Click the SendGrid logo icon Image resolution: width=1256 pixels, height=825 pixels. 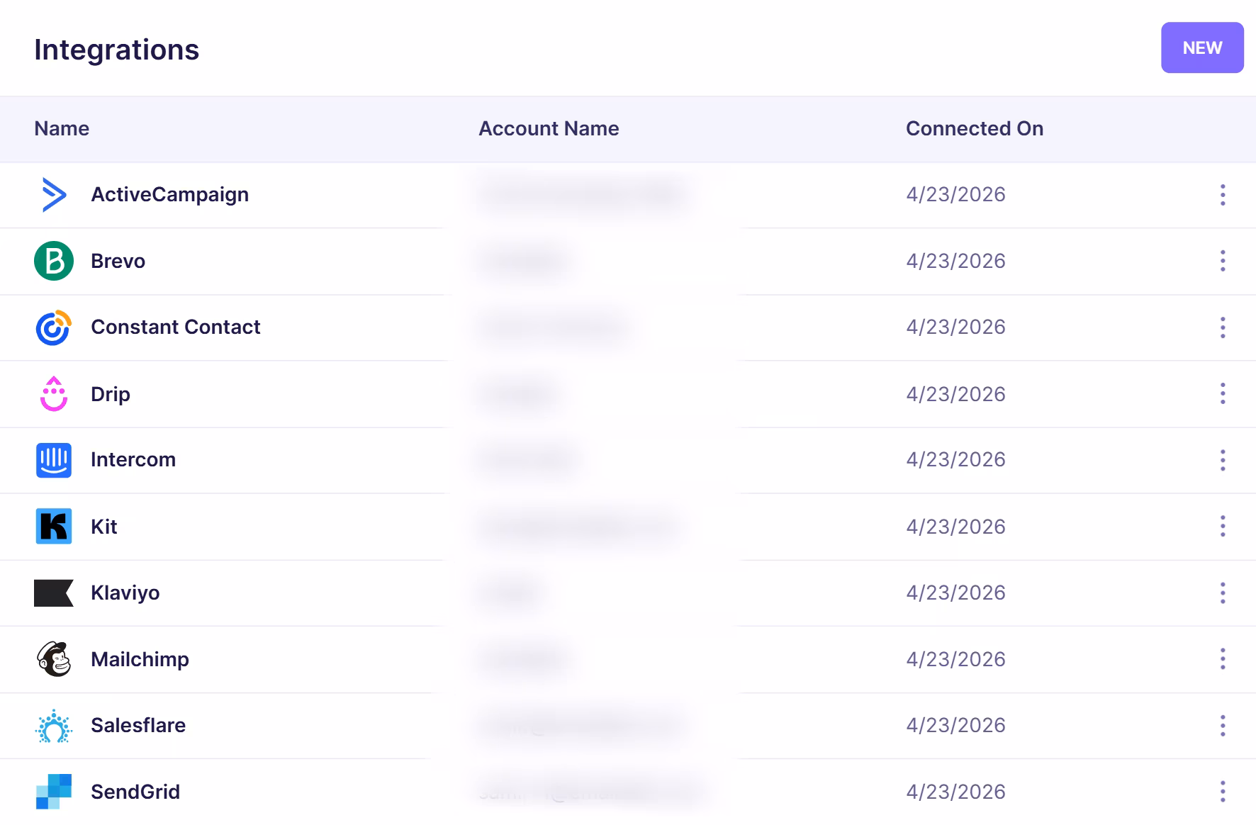click(x=54, y=792)
